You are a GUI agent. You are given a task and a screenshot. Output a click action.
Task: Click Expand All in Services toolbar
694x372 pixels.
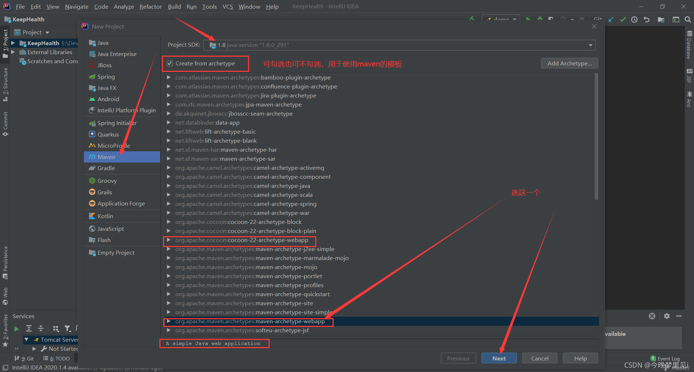point(29,328)
